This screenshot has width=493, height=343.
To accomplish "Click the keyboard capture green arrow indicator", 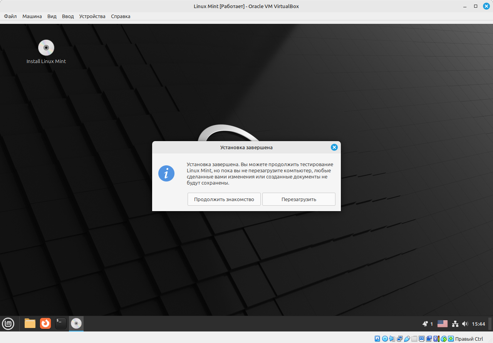I will point(451,339).
